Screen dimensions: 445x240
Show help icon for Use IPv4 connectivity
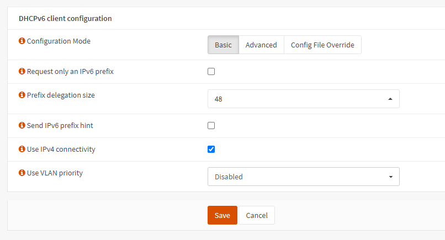coord(22,150)
